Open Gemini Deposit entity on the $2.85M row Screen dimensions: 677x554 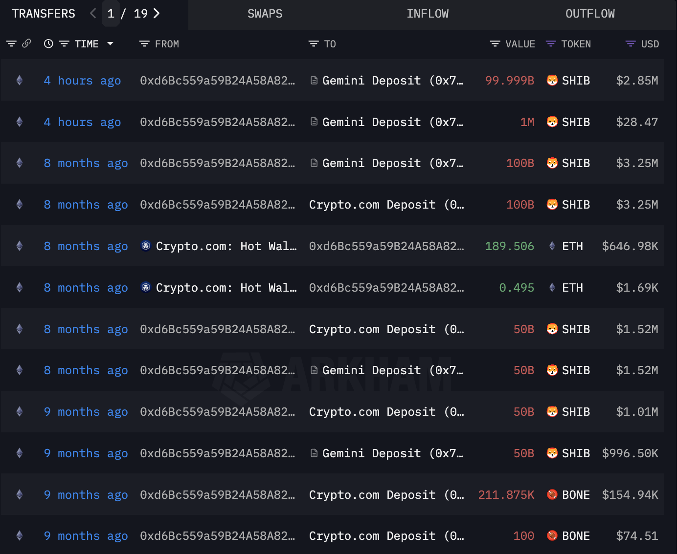pos(393,81)
